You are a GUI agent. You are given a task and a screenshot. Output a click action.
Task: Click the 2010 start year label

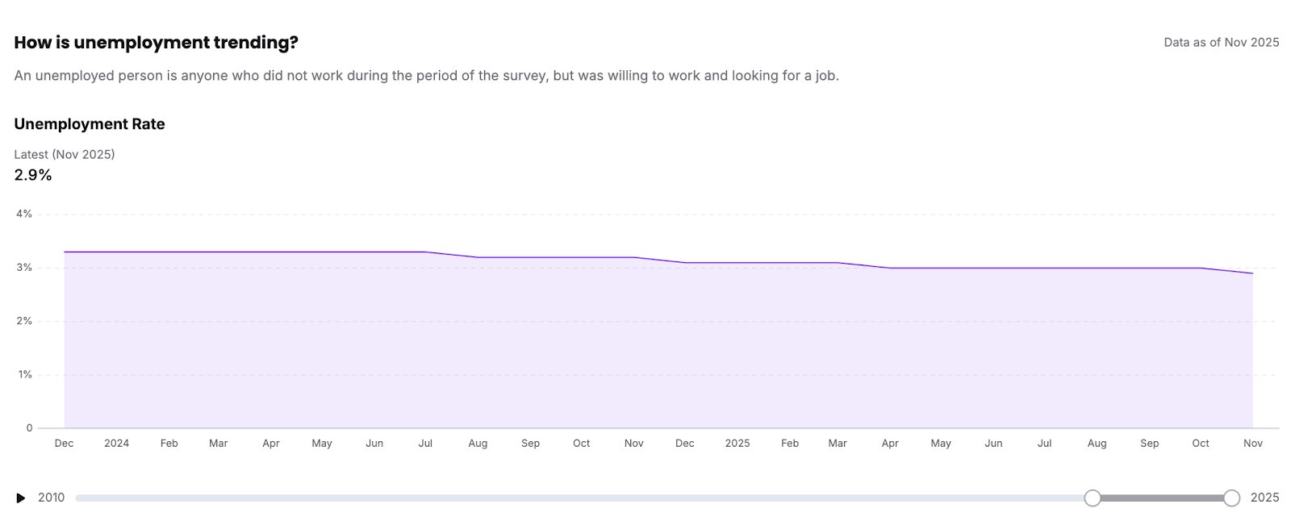(51, 498)
